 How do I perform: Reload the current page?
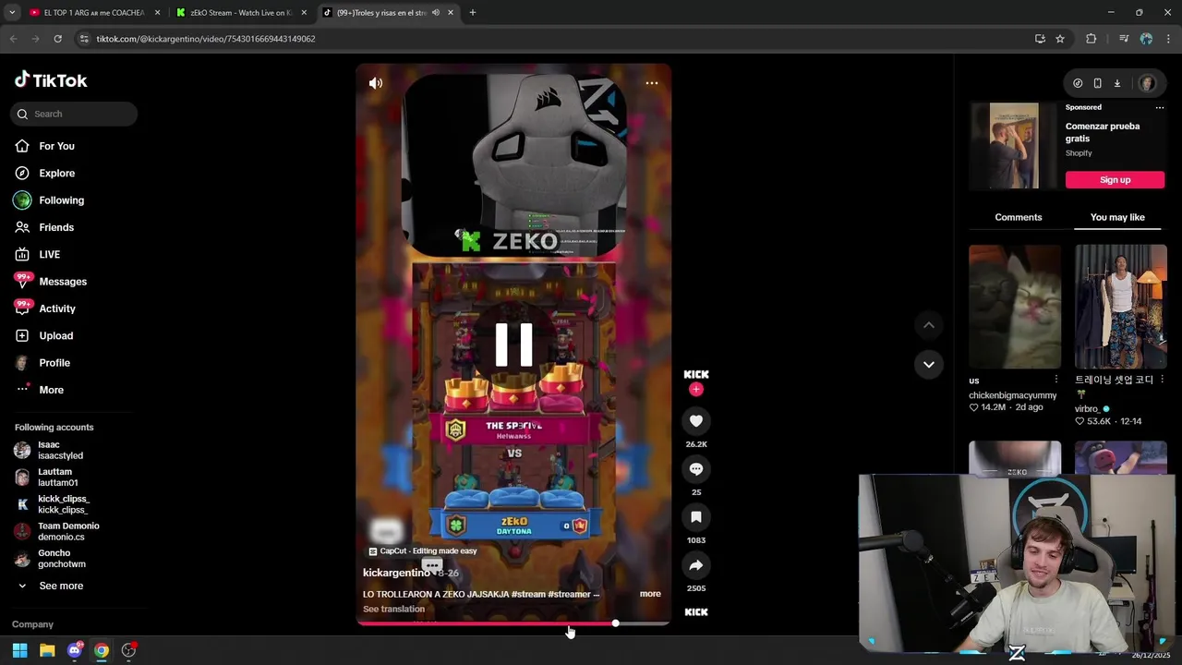click(x=57, y=39)
